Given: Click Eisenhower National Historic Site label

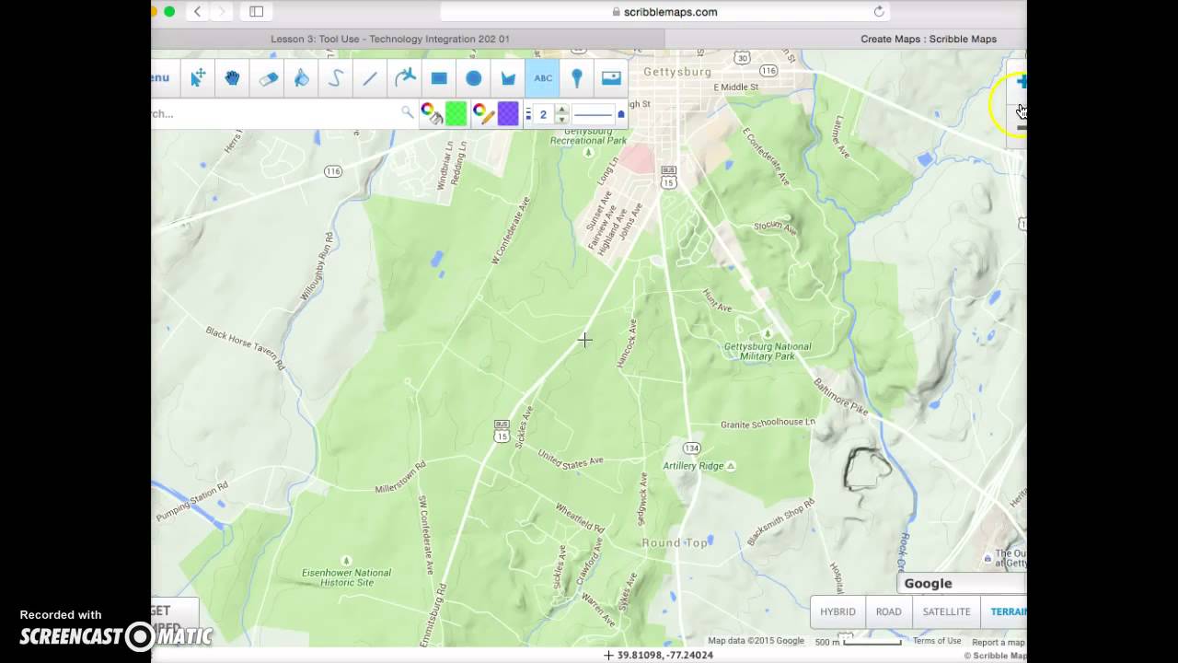Looking at the screenshot, I should pos(346,577).
